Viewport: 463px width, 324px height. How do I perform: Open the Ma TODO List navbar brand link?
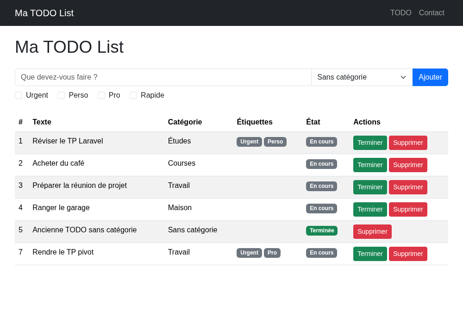(44, 13)
